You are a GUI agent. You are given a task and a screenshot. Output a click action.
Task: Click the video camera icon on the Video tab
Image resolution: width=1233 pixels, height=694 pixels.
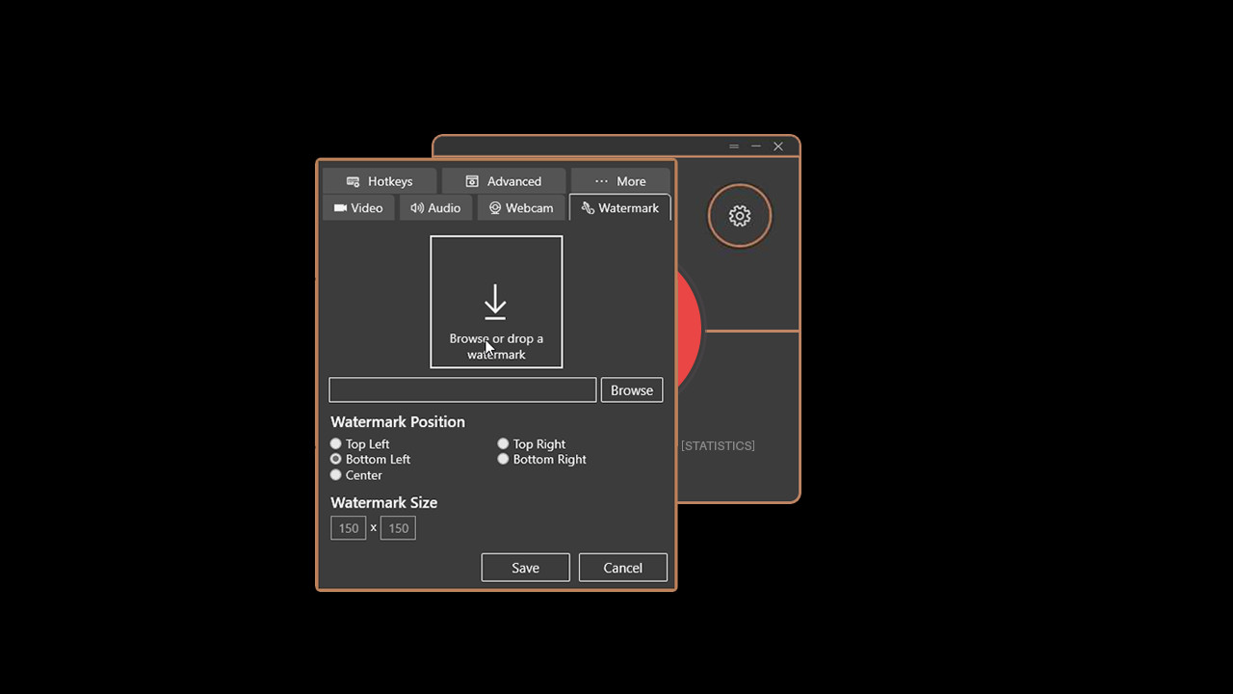(x=340, y=207)
